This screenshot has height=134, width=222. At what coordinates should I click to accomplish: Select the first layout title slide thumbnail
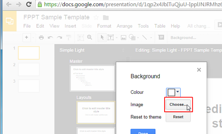point(96,112)
